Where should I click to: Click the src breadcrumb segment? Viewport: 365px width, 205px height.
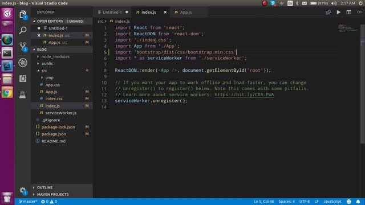100,21
